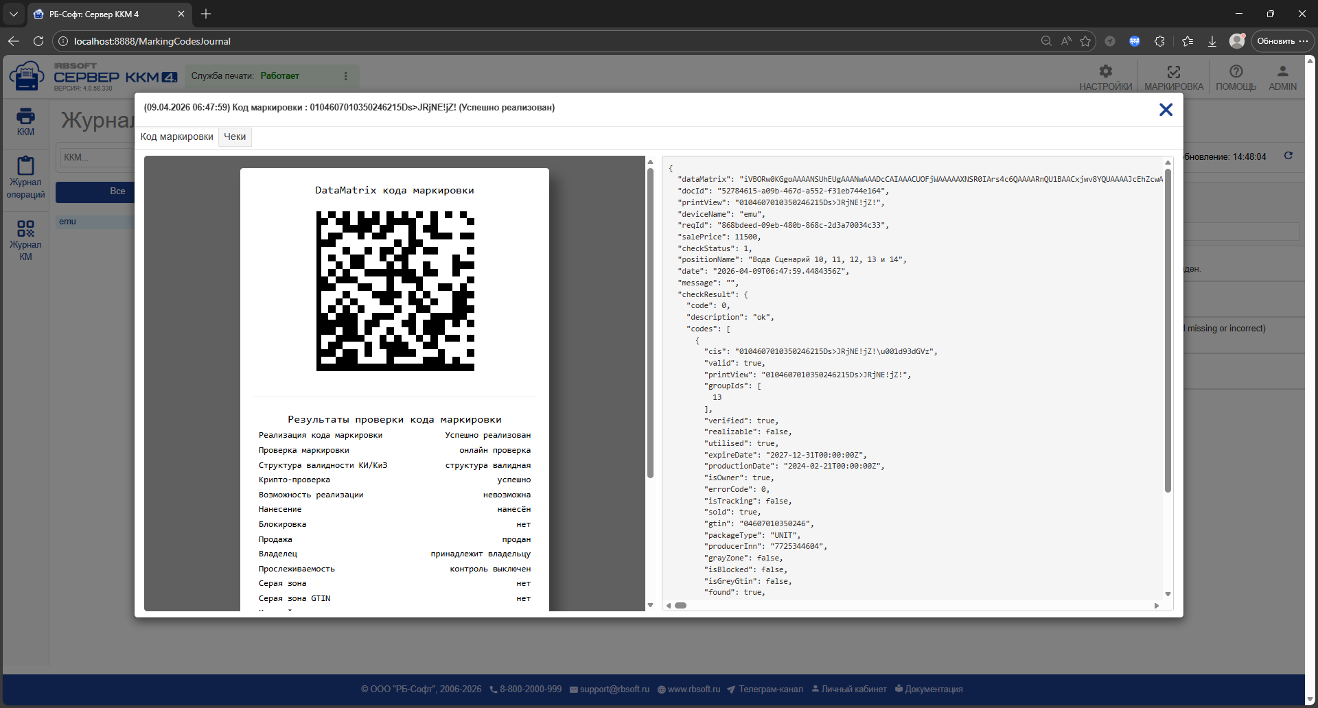This screenshot has height=708, width=1318.
Task: Open browser favorites list
Action: 1188,41
